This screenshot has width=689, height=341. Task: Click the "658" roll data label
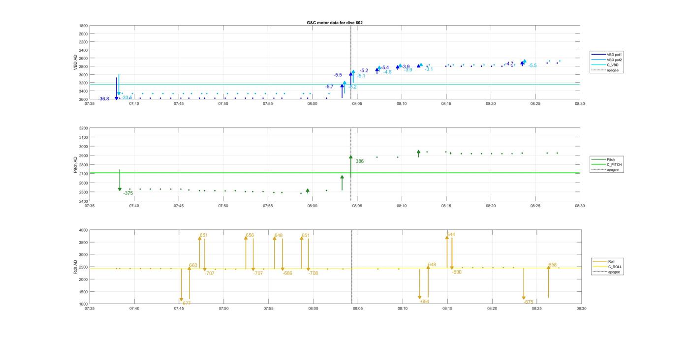click(x=553, y=265)
